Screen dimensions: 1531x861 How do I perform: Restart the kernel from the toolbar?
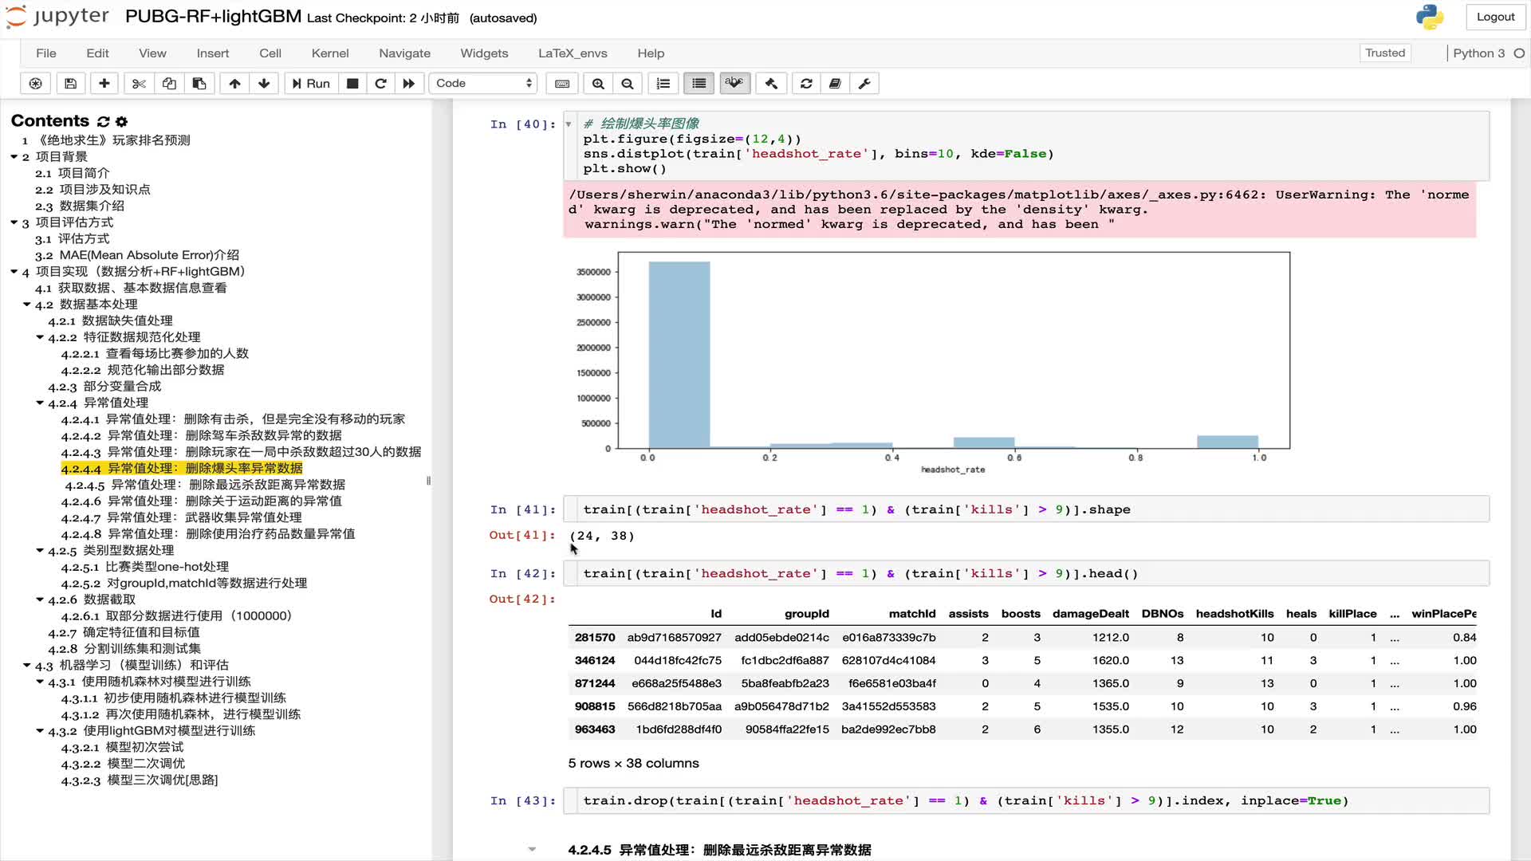[380, 83]
